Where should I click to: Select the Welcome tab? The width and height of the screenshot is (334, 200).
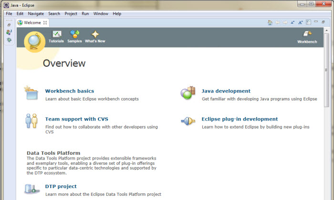32,22
